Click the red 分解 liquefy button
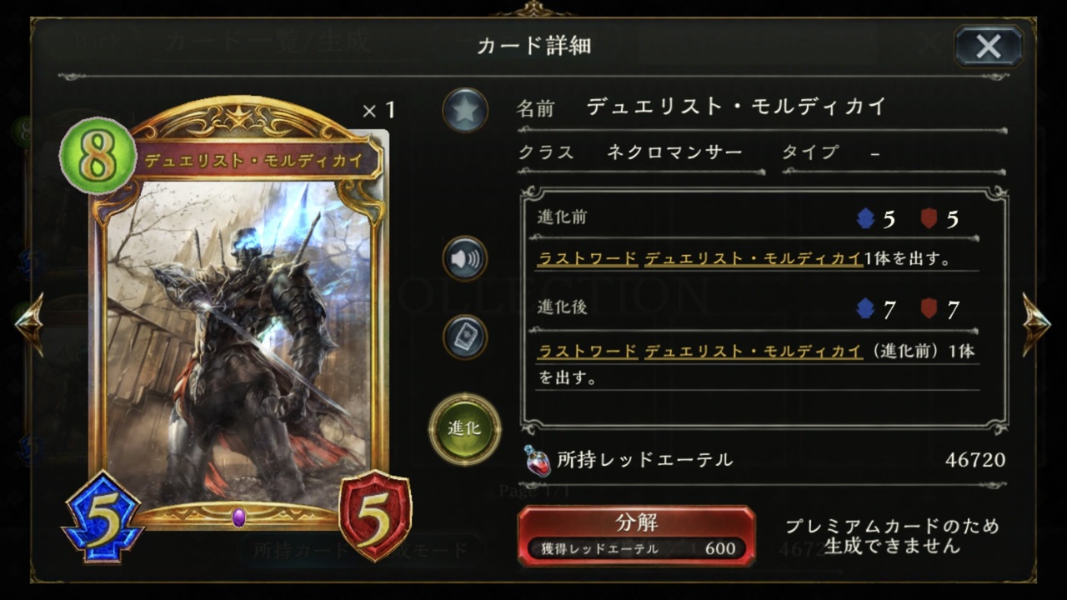Screen dimensions: 1067x600 pyautogui.click(x=636, y=535)
